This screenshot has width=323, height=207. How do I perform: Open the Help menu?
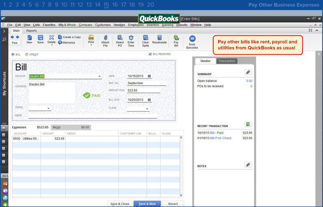click(208, 25)
